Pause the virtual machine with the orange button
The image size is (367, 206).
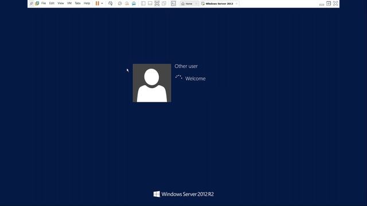(97, 3)
